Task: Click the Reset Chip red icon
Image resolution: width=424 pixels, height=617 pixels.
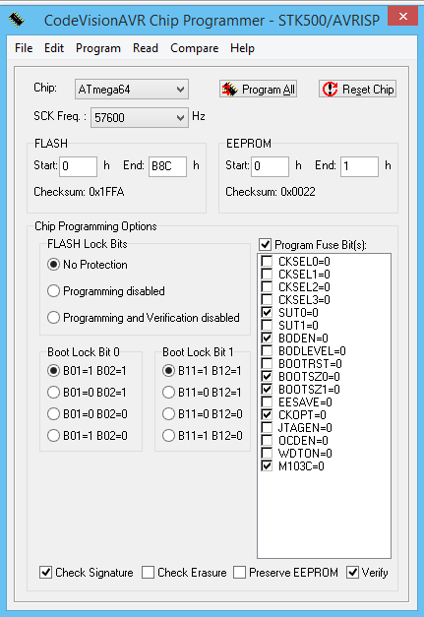Action: 330,90
